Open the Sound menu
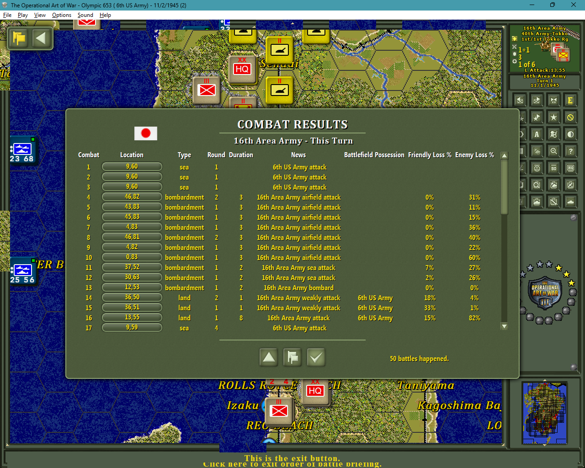Viewport: 585px width, 468px height. point(85,15)
